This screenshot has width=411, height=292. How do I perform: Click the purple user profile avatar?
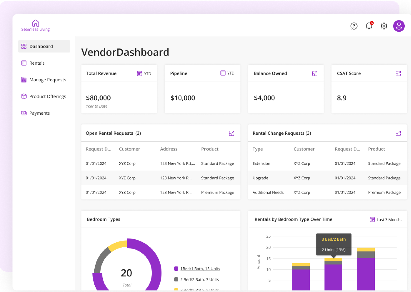pyautogui.click(x=399, y=26)
